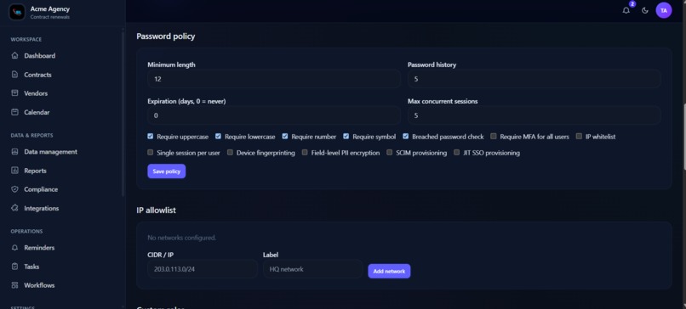Uncheck Require lowercase
The image size is (686, 309).
pyautogui.click(x=219, y=137)
